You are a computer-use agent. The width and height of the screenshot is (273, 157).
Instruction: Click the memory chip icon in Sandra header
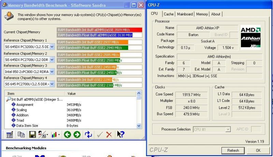pyautogui.click(x=9, y=16)
